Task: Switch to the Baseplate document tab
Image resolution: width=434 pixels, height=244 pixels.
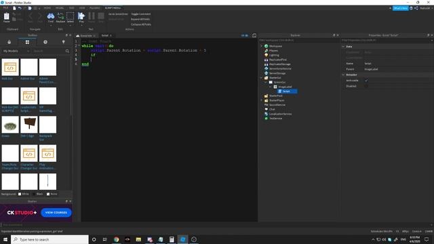Action: pos(86,36)
